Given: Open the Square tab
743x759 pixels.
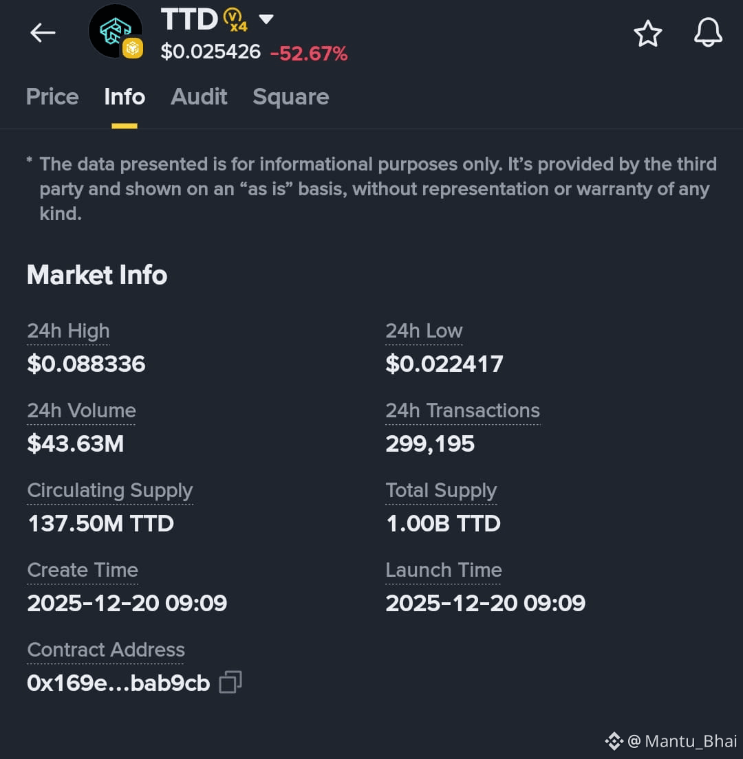Looking at the screenshot, I should pos(290,98).
